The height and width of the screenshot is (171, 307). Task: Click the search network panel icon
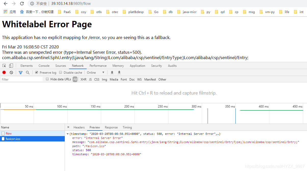pos(28,72)
